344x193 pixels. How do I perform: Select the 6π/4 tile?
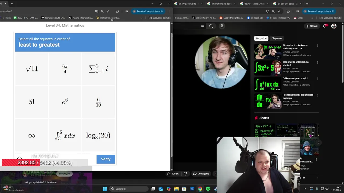pyautogui.click(x=65, y=69)
